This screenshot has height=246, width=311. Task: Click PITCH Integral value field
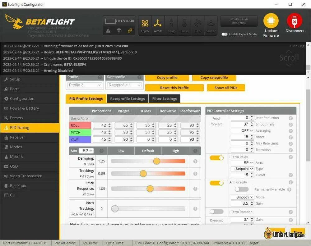click(x=124, y=133)
